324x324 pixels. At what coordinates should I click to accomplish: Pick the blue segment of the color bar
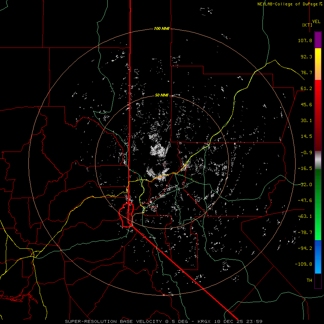pyautogui.click(x=318, y=257)
